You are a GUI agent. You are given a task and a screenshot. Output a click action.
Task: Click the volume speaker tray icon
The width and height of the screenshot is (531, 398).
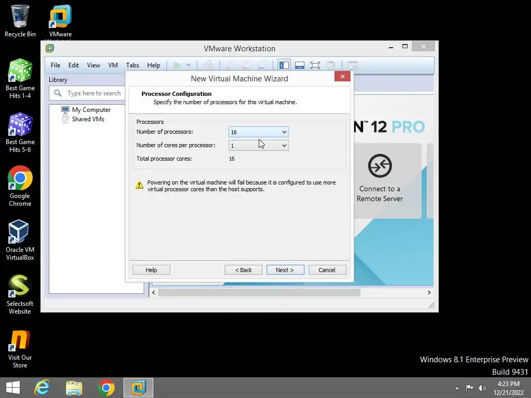[x=482, y=388]
